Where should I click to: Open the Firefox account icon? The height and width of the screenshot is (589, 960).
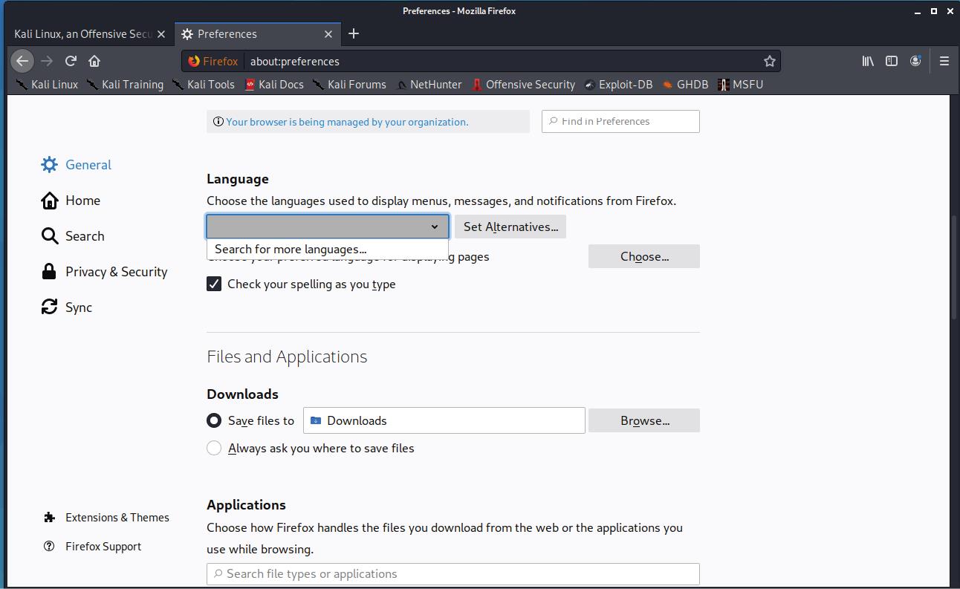point(915,61)
